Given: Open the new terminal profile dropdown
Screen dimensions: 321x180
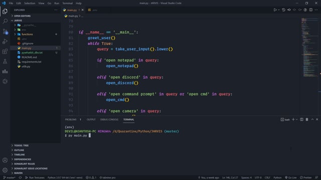Looking at the screenshot, I should 296,119.
